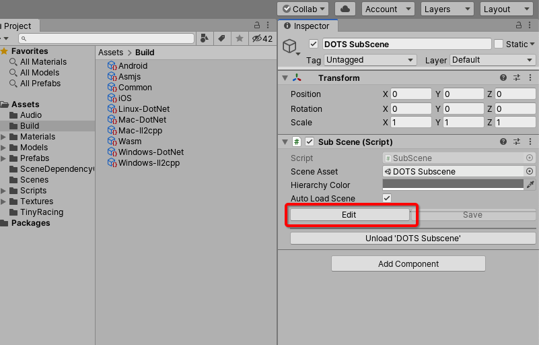This screenshot has width=539, height=345.
Task: Click the eyedropper next to Hierarchy Color
Action: [x=530, y=185]
